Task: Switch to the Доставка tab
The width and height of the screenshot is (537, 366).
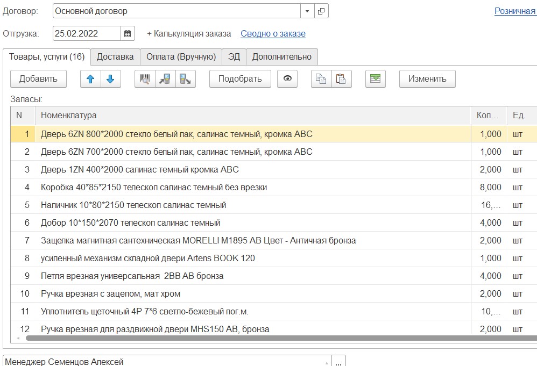Action: pyautogui.click(x=115, y=56)
